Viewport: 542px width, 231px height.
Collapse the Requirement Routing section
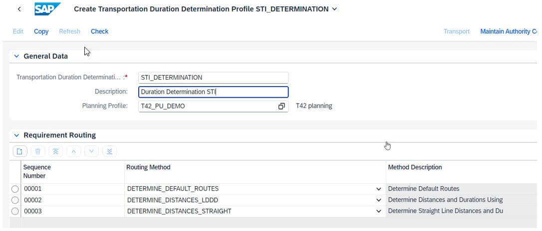(16, 135)
